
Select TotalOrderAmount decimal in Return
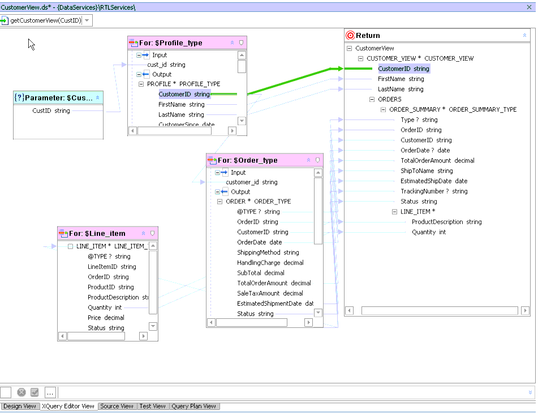click(x=437, y=160)
